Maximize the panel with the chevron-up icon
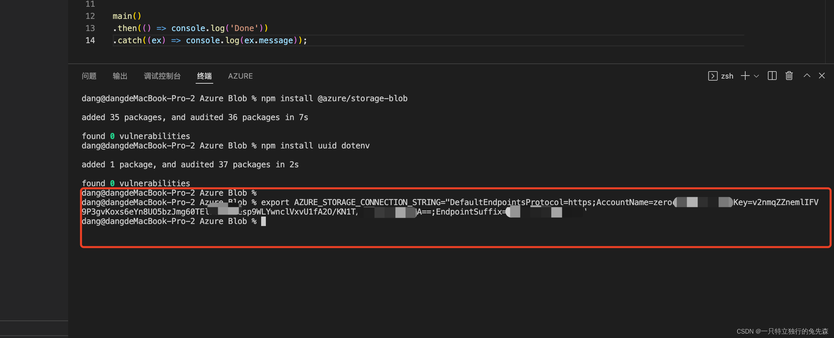The width and height of the screenshot is (834, 338). pos(807,76)
